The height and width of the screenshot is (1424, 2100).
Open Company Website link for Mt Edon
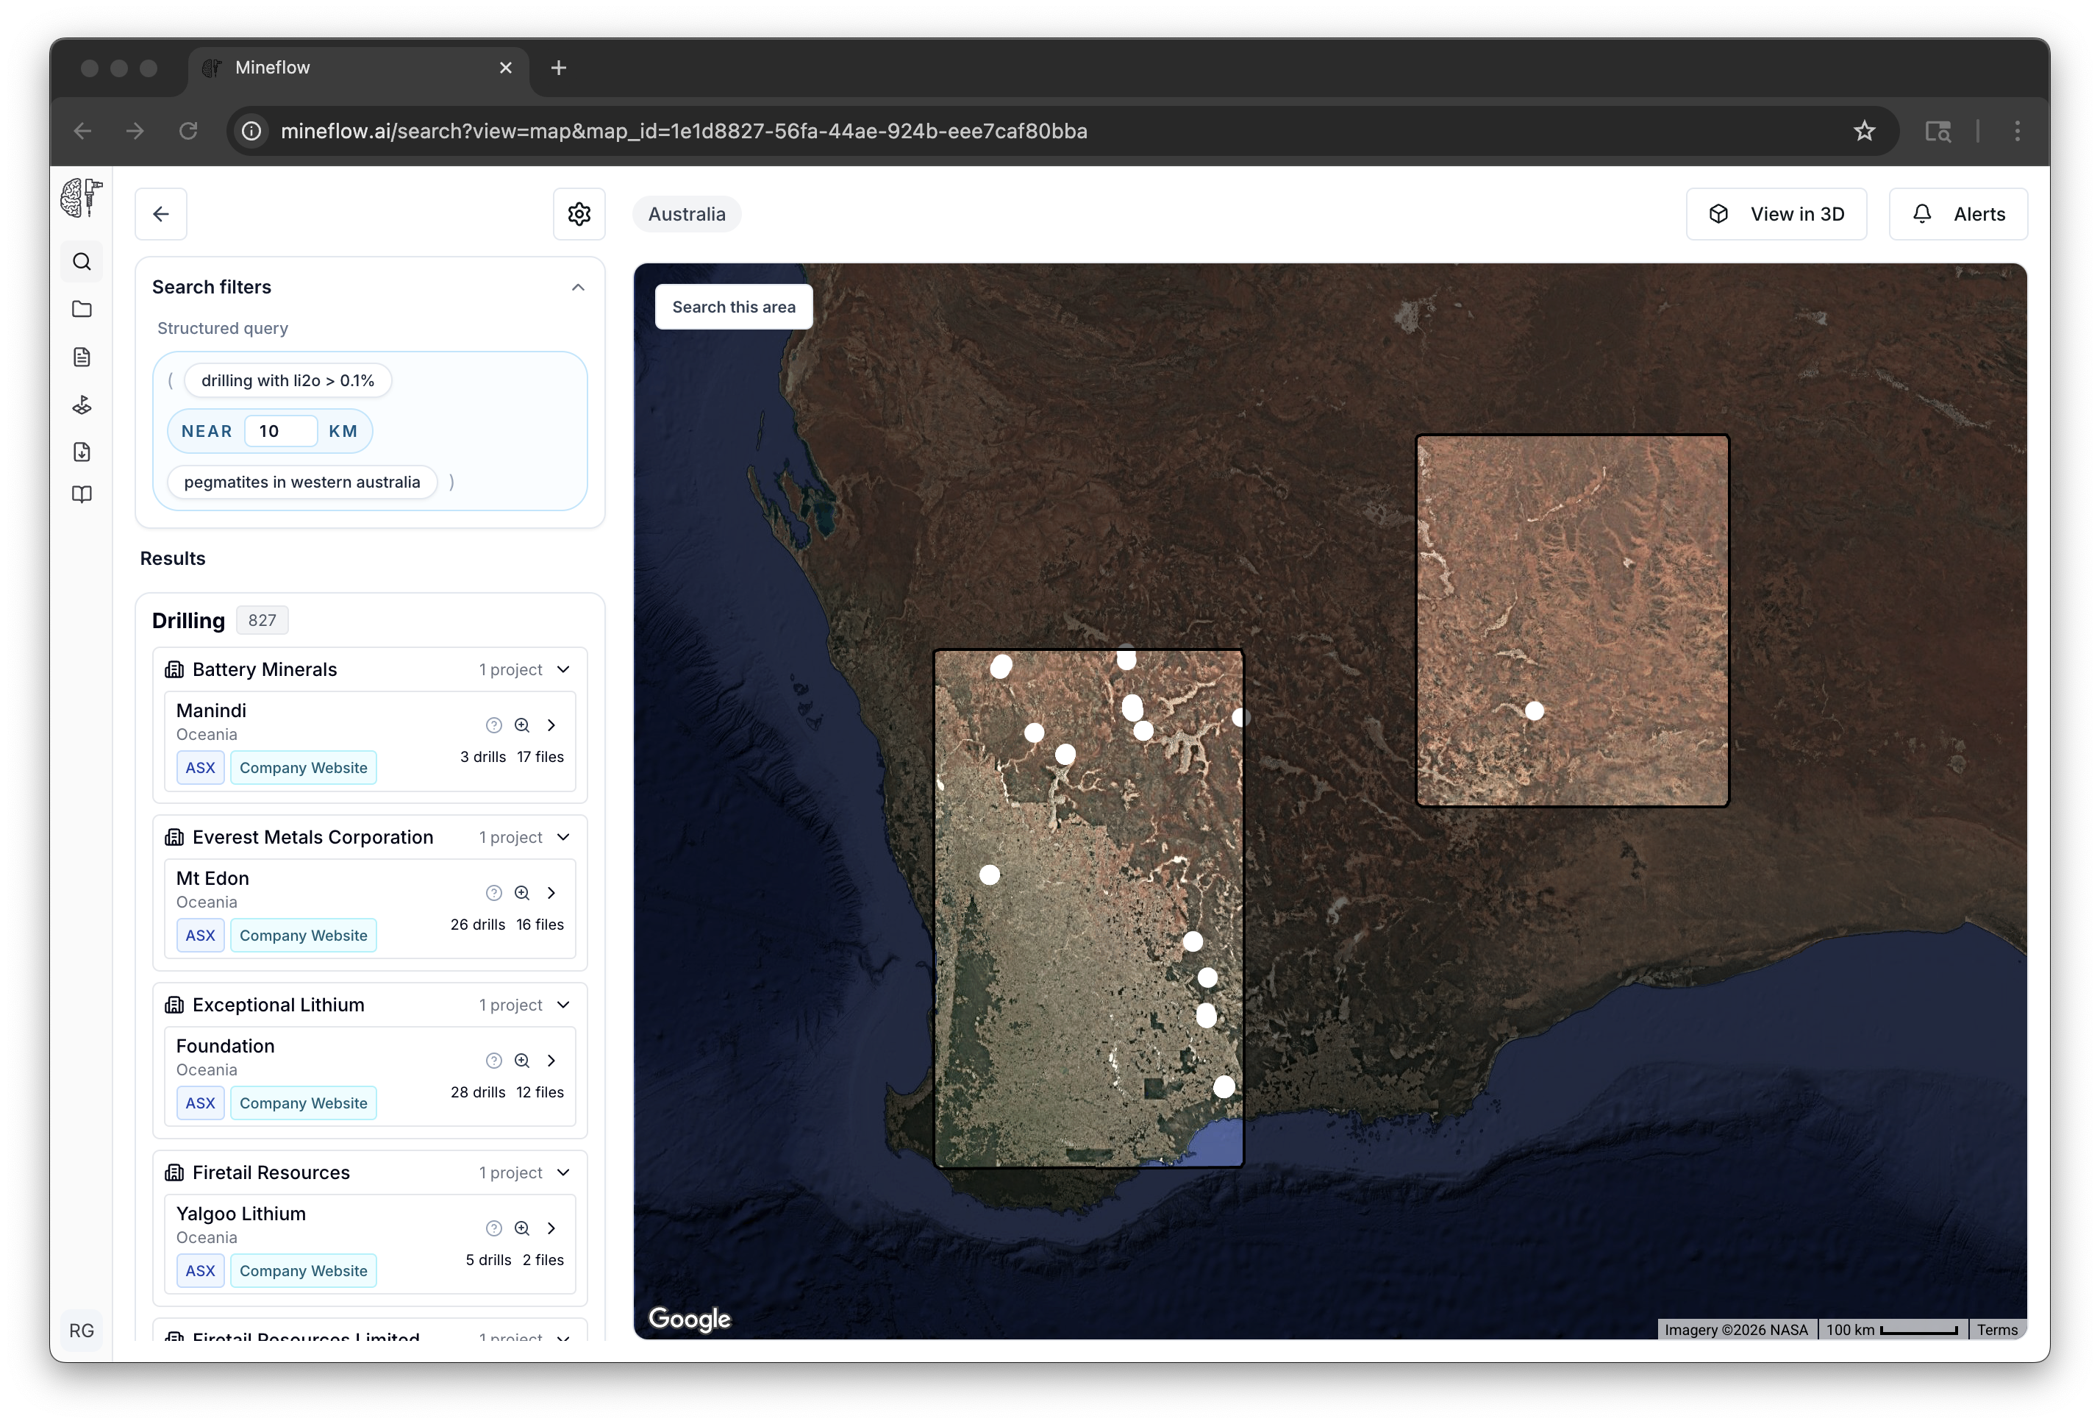[x=304, y=936]
